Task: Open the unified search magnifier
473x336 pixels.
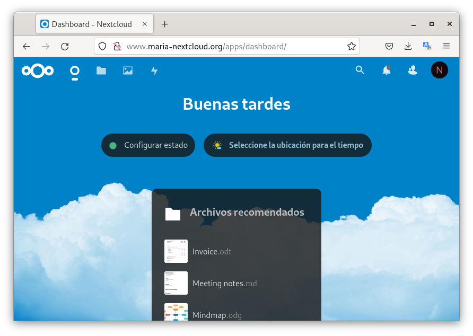Action: (x=360, y=70)
